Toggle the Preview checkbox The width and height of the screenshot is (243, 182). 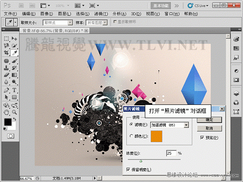point(202,137)
